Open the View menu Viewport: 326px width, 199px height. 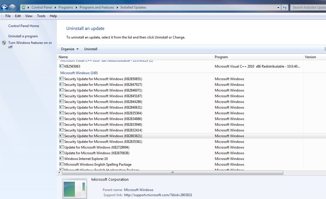pos(29,16)
